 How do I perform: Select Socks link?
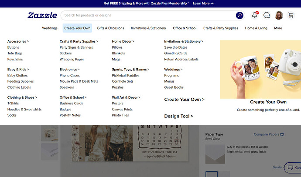click(12, 115)
